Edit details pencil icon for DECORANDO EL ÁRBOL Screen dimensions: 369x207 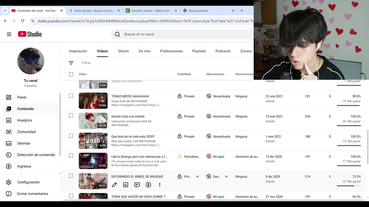coord(114,185)
